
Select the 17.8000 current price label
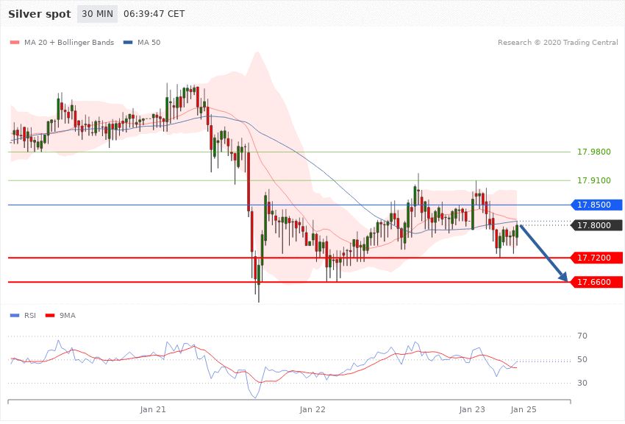click(596, 225)
